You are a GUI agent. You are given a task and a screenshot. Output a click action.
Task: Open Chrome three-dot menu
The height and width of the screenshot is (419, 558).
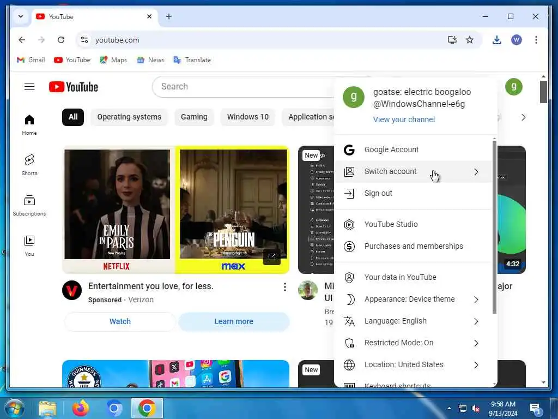coord(536,40)
